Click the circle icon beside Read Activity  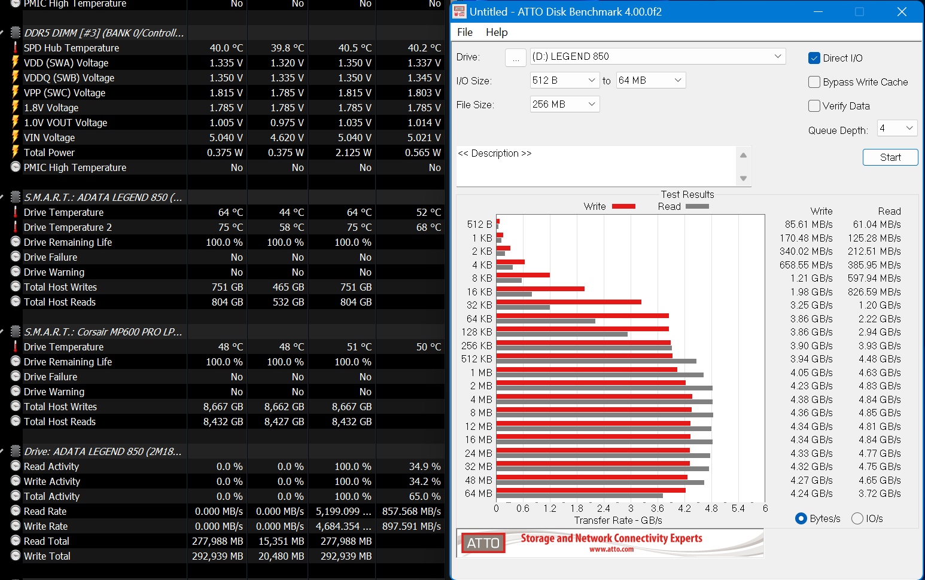click(16, 466)
